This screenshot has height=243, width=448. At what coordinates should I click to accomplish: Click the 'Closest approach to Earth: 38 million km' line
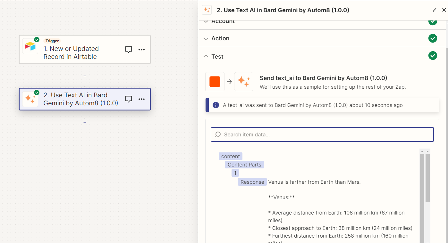pyautogui.click(x=340, y=228)
